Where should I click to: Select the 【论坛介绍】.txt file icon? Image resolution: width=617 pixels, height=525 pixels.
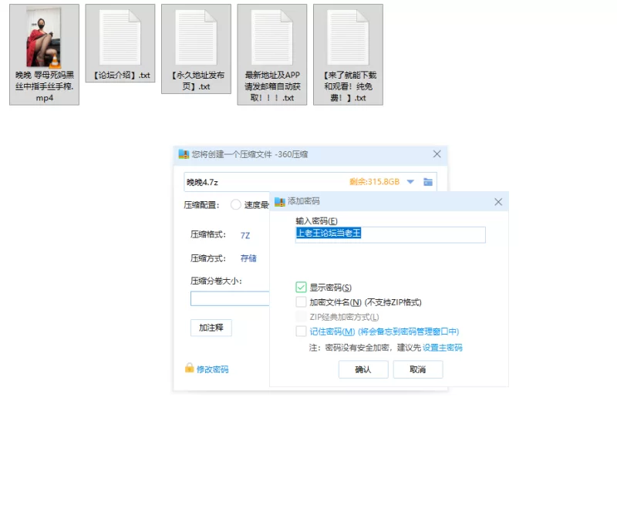[120, 37]
